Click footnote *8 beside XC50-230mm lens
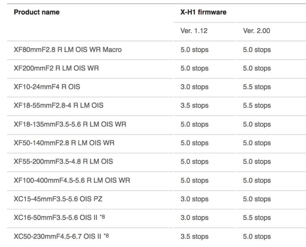Image resolution: width=306 pixels, height=247 pixels. click(106, 236)
